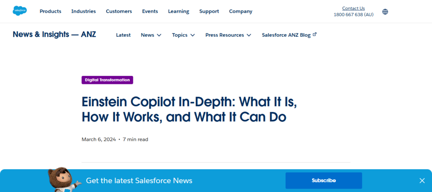Open the Digital Transformation category tag

pos(107,80)
